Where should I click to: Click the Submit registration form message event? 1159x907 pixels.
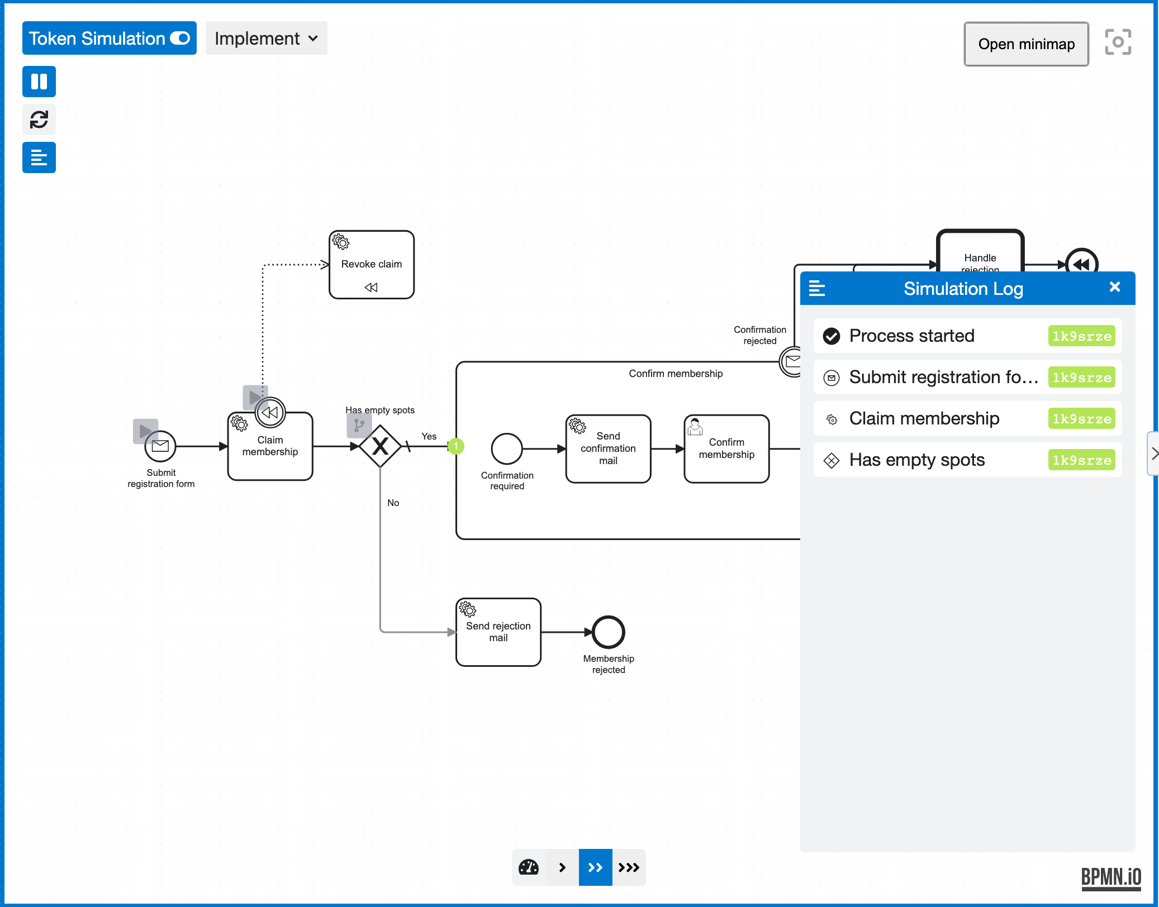click(160, 446)
